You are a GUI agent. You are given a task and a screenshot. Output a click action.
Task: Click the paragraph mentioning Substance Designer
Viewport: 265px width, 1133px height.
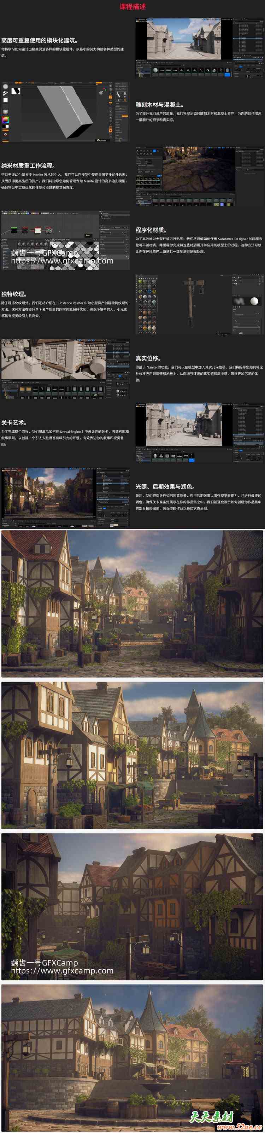pos(199,245)
